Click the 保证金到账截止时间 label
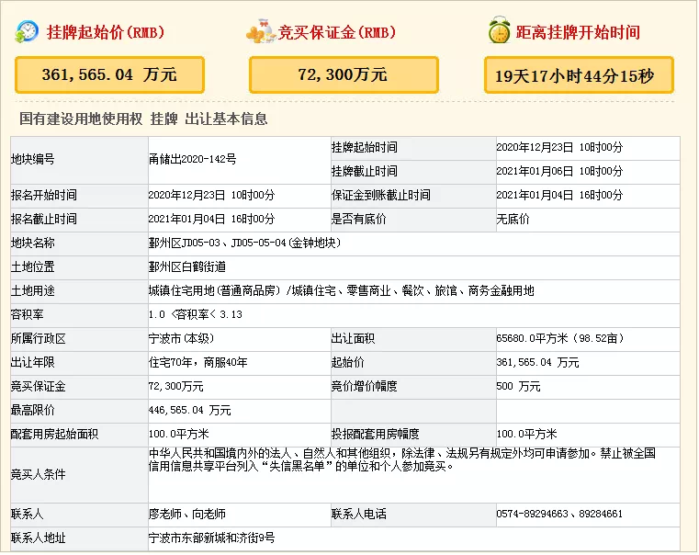The width and height of the screenshot is (699, 555). [380, 195]
